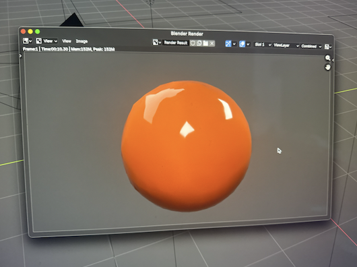Image resolution: width=357 pixels, height=267 pixels.
Task: Expand the right sidebar arrow
Action: coord(333,60)
